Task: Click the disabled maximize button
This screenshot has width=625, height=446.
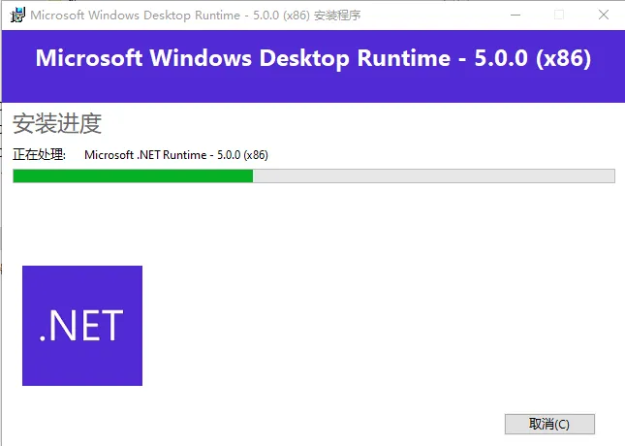Action: (x=559, y=15)
